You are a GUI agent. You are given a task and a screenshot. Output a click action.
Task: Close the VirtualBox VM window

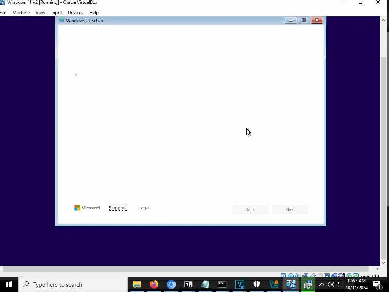point(378,2)
